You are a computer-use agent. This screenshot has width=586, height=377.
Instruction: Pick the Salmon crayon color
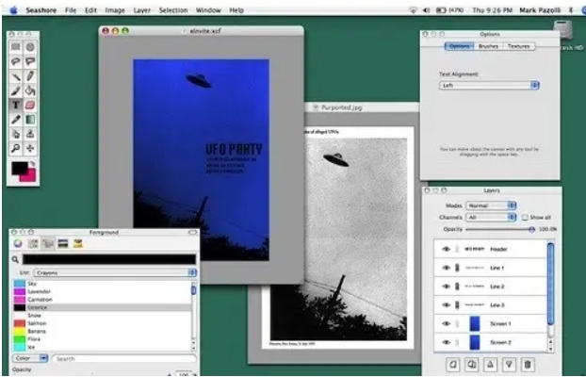(x=102, y=323)
